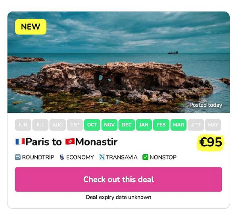
Task: Choose the JAN month tab
Action: coord(144,125)
